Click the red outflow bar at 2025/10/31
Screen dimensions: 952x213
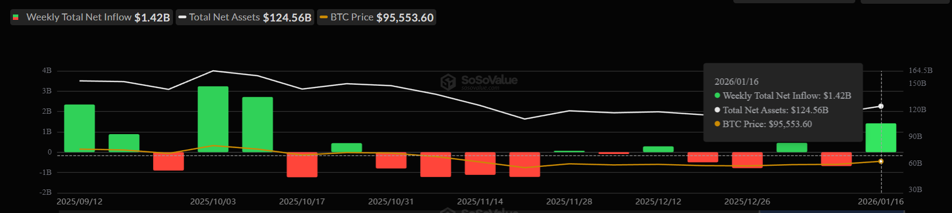coord(391,160)
